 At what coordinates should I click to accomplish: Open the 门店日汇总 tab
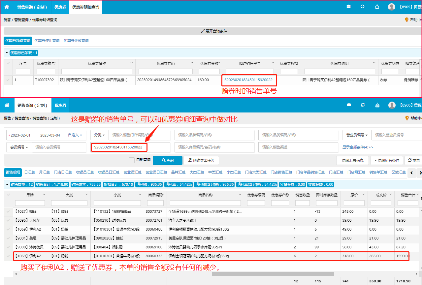pyautogui.click(x=63, y=172)
